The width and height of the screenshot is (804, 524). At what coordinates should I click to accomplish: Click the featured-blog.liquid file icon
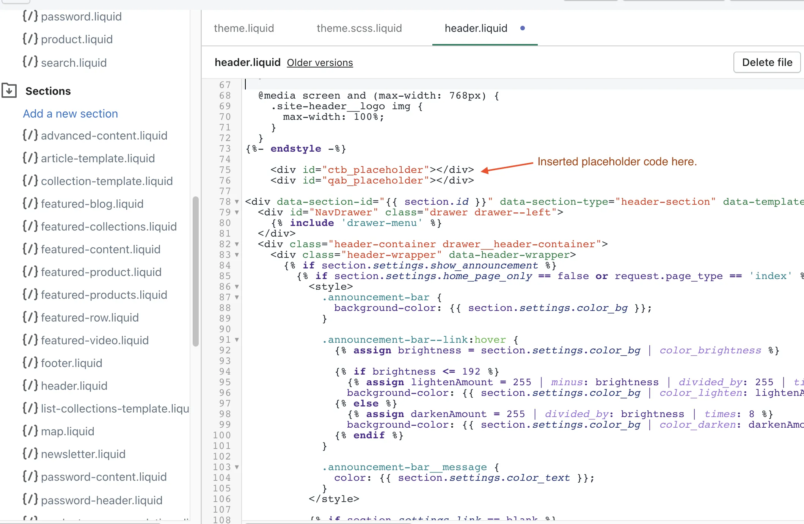(x=30, y=204)
